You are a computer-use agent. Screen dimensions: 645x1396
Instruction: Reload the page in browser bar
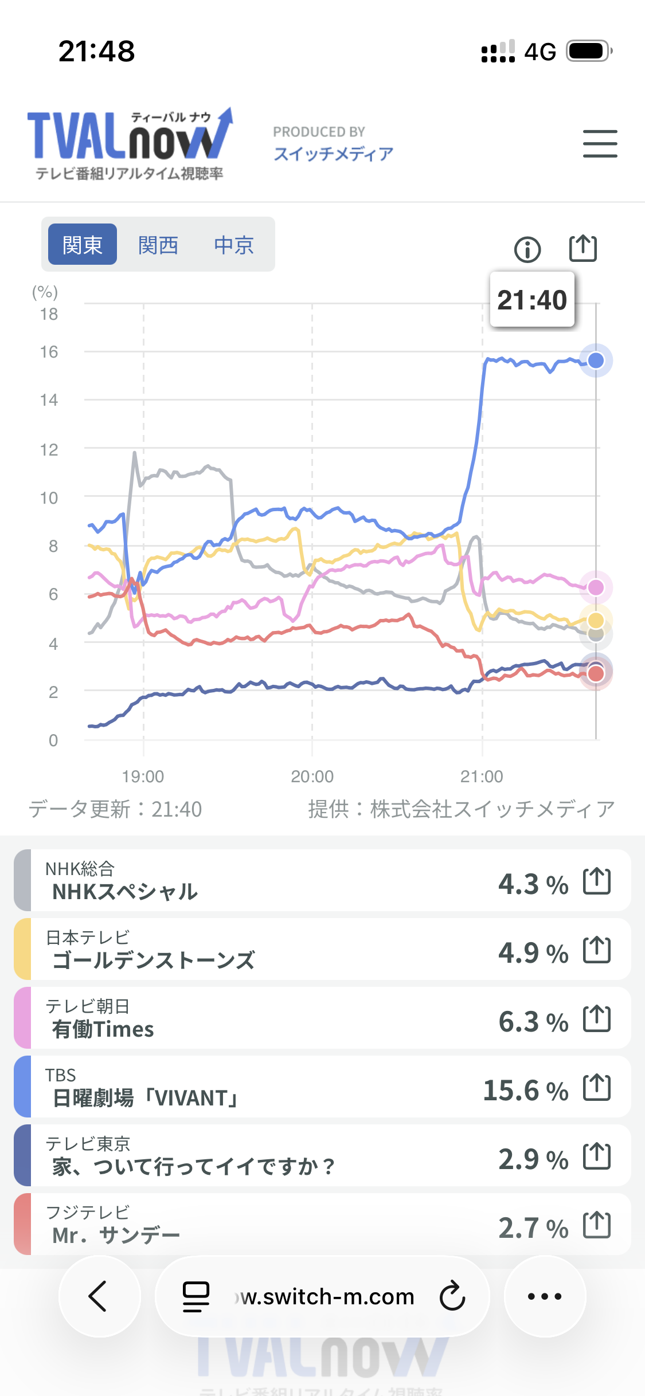[x=452, y=1296]
